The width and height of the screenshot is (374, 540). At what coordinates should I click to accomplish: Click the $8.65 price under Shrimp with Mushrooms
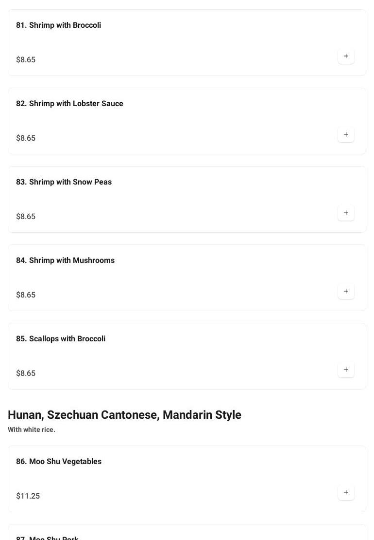(x=26, y=295)
